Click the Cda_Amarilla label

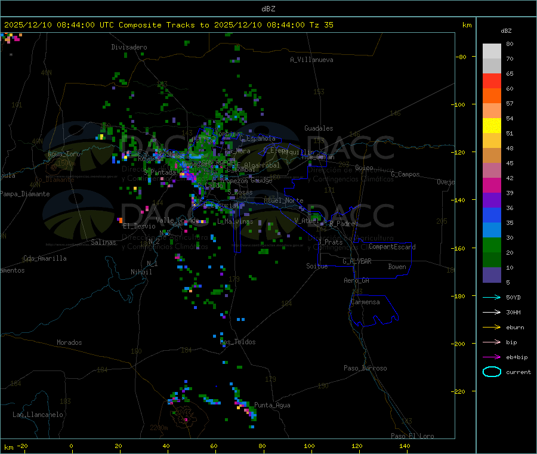click(45, 258)
